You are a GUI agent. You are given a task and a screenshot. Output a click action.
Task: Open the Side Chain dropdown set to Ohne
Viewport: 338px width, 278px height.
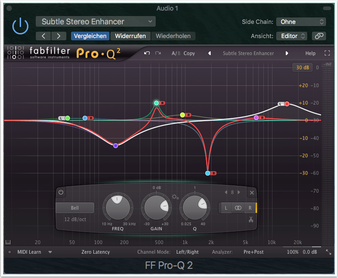pos(301,22)
